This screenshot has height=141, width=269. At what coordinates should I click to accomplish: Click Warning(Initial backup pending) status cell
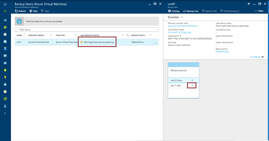tap(99, 42)
